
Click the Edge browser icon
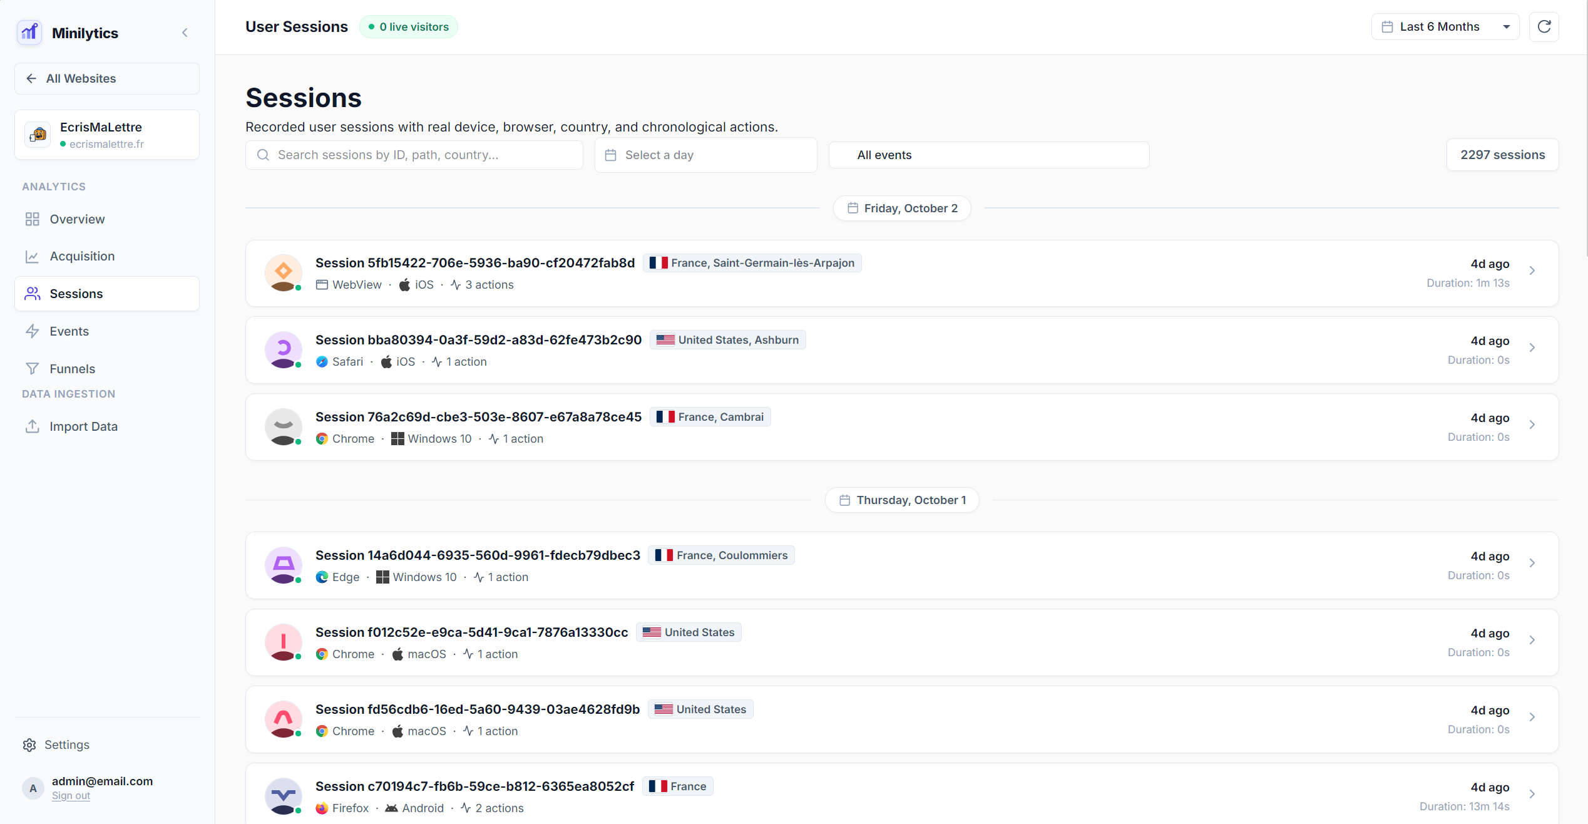[x=322, y=577]
